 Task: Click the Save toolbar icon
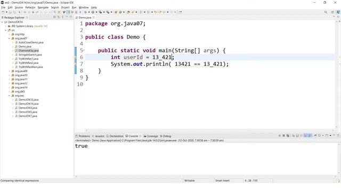[10, 12]
